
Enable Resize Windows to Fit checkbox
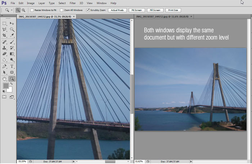tap(32, 10)
